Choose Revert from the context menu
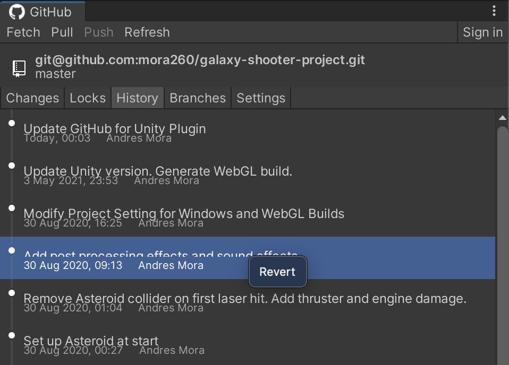This screenshot has width=509, height=365. click(277, 272)
